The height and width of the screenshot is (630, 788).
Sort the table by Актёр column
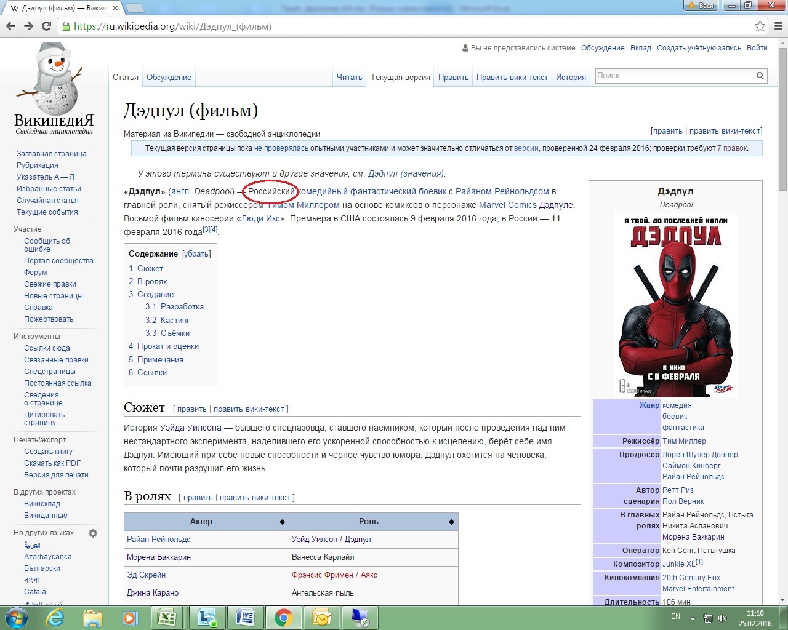pyautogui.click(x=282, y=522)
